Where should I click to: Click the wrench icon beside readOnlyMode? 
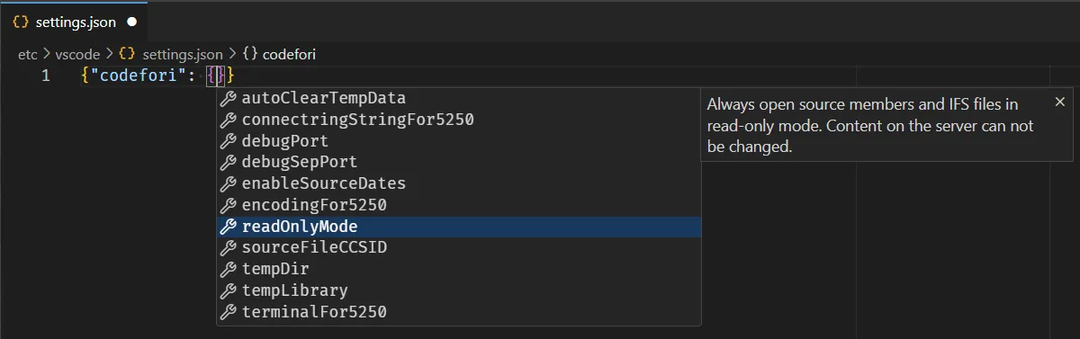point(228,227)
